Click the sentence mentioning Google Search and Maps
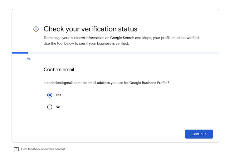This screenshot has height=155, width=234. 122,38
